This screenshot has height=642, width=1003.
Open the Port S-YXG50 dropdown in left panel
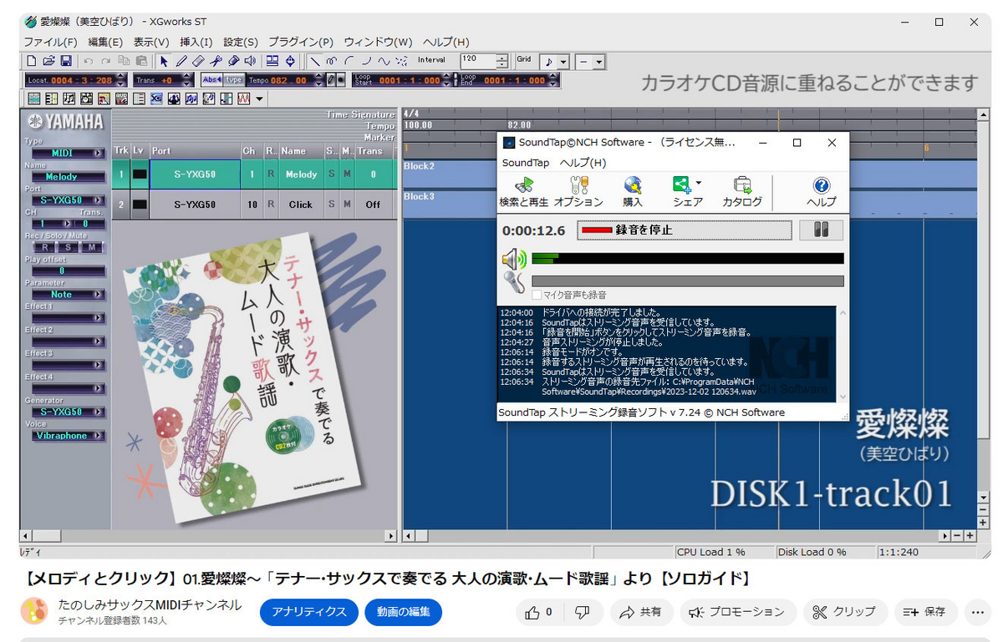[x=68, y=200]
